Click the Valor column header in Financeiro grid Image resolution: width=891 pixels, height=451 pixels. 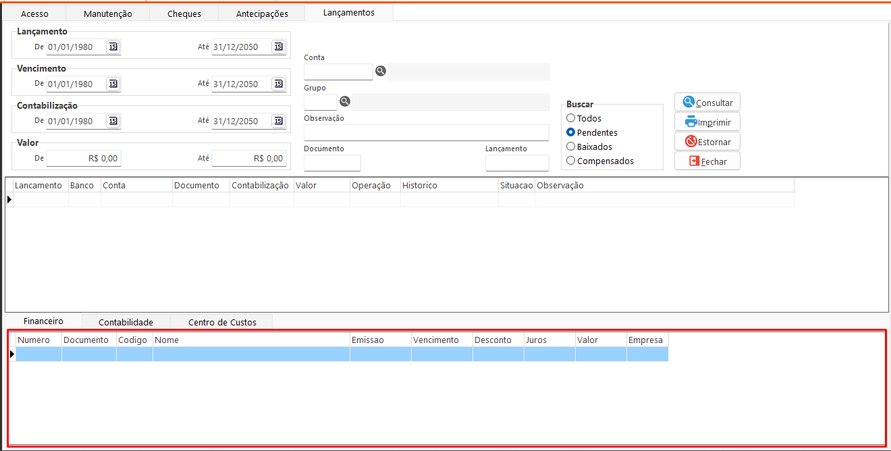click(x=600, y=340)
